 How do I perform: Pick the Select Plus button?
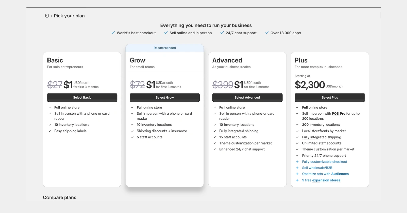[330, 97]
